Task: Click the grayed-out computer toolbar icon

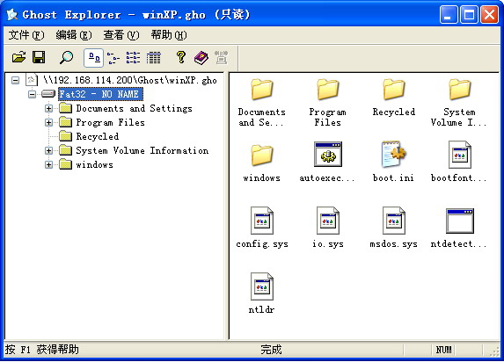Action: coord(221,58)
